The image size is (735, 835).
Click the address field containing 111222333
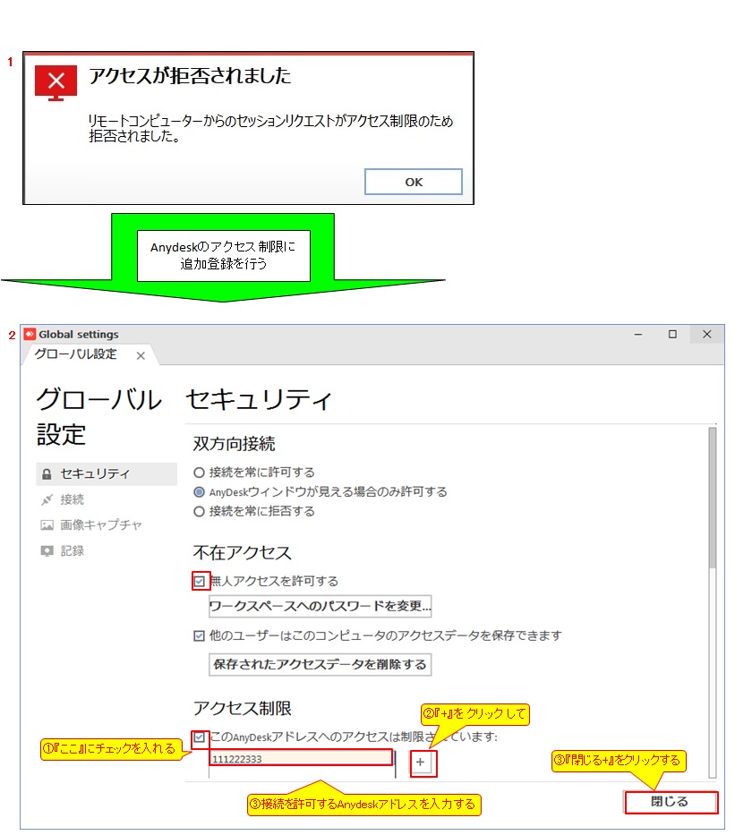[x=302, y=758]
